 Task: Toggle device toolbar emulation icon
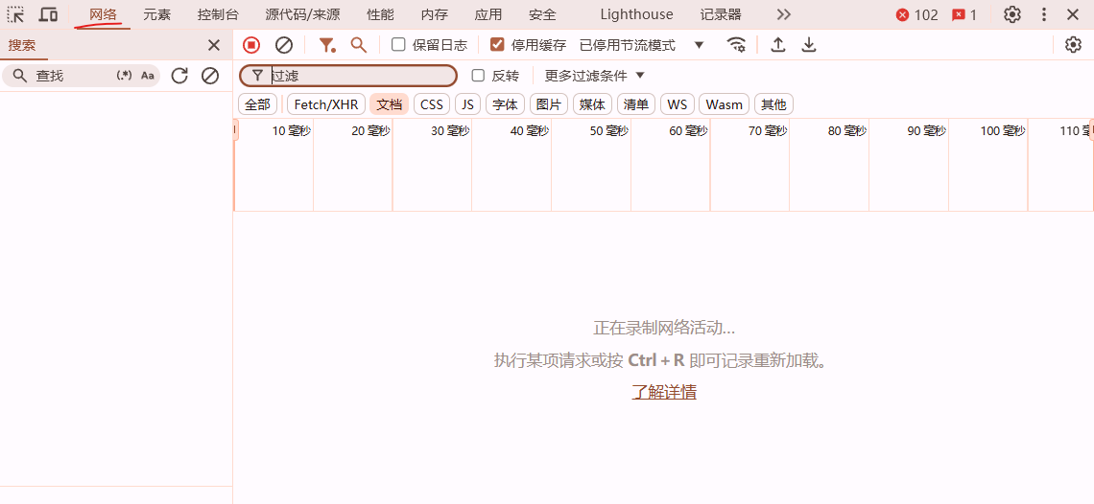pos(48,14)
